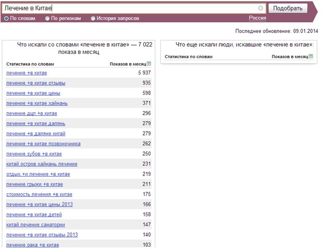Click the left table 'Показов в месяц' header
Screen dimensions: 322x251
pos(128,64)
